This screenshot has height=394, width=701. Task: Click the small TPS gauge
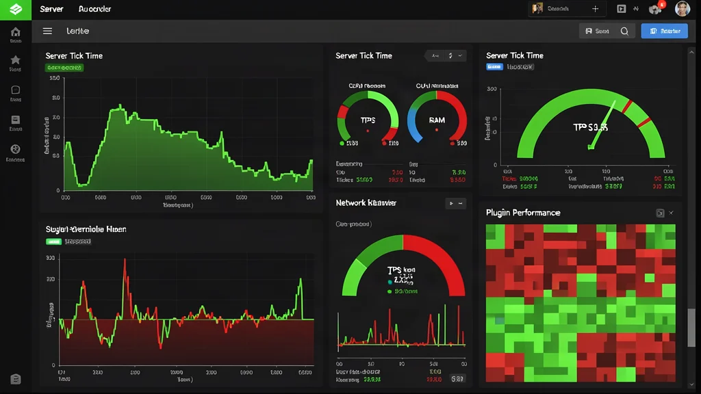tap(368, 117)
